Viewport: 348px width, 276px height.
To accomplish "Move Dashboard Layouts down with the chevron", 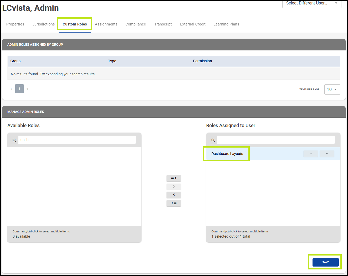I will [327, 154].
